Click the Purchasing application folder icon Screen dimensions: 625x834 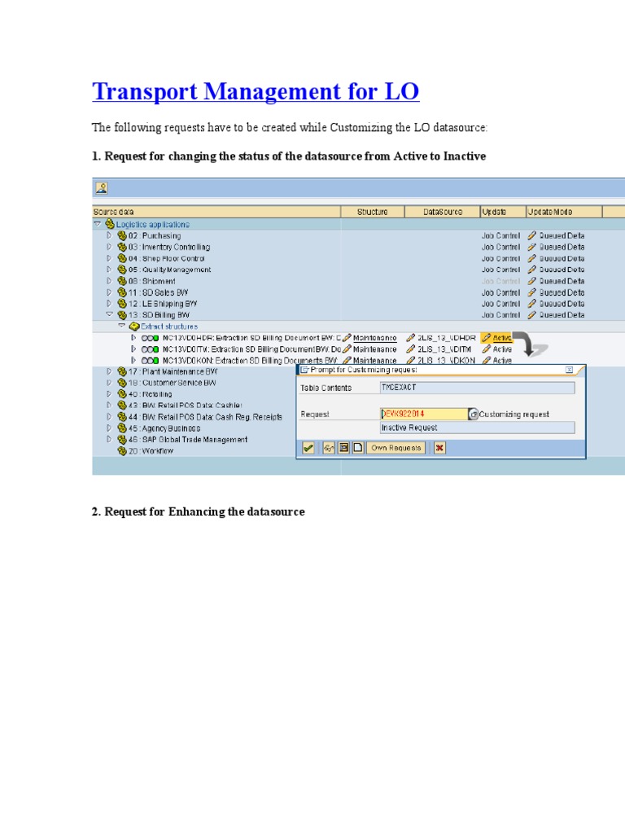click(x=122, y=235)
